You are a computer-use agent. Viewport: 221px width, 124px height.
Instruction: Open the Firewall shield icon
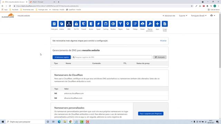pos(84,24)
